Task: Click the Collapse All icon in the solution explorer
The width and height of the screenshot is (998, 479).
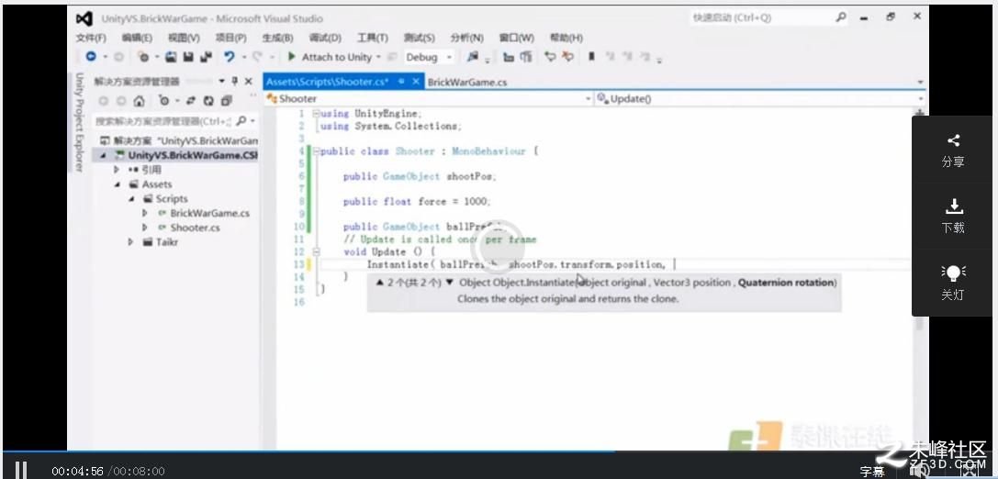Action: pyautogui.click(x=226, y=101)
